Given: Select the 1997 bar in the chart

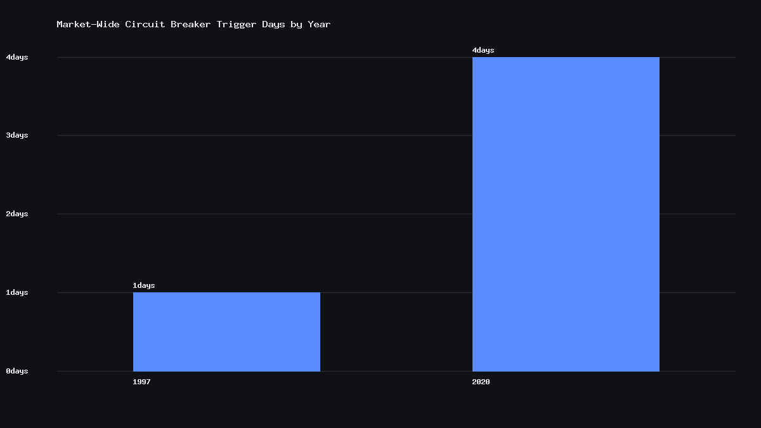Looking at the screenshot, I should coord(226,332).
